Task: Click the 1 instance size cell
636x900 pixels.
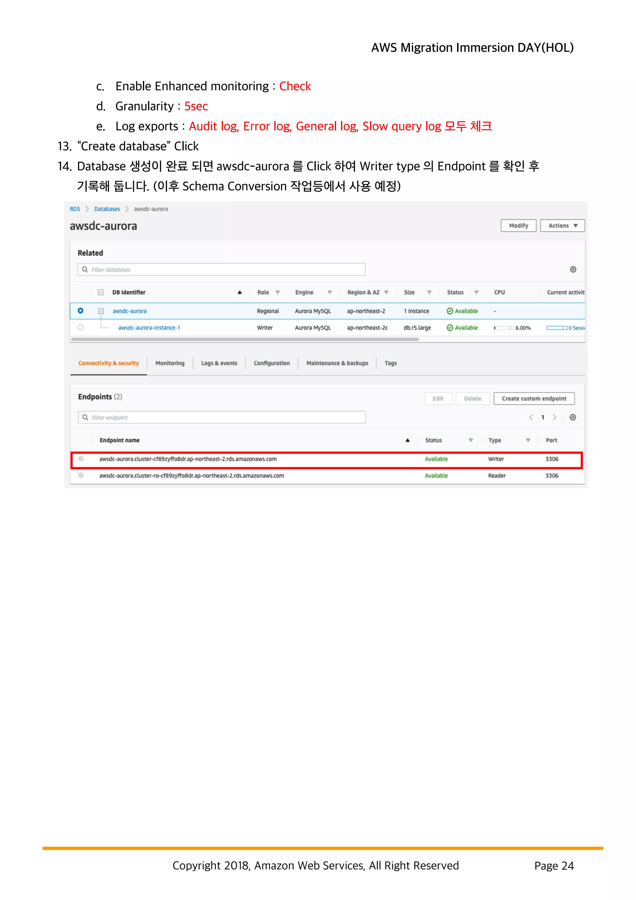Action: [x=416, y=311]
